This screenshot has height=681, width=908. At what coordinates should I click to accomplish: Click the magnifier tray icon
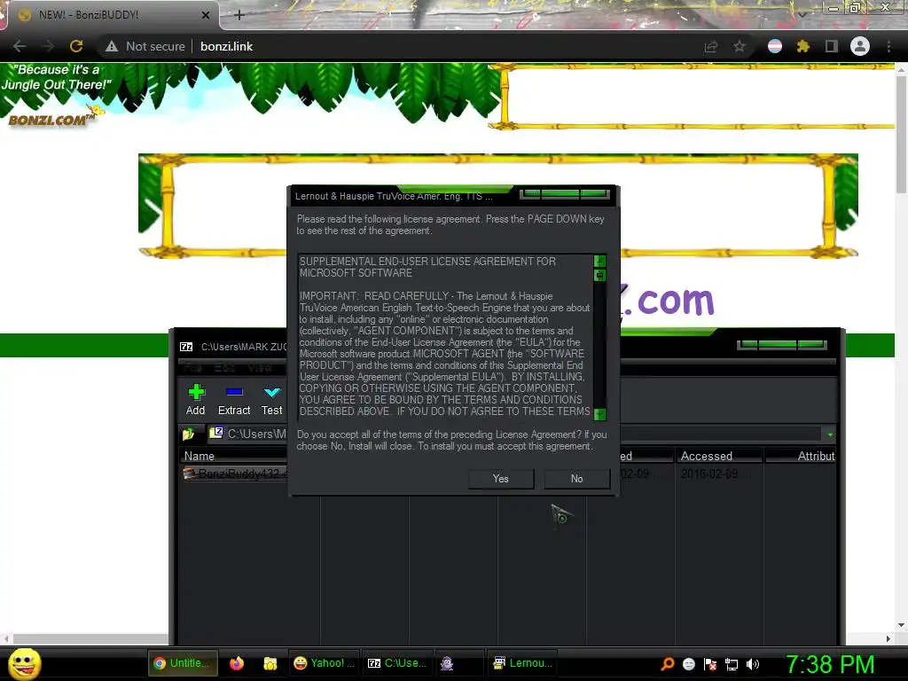coord(668,664)
